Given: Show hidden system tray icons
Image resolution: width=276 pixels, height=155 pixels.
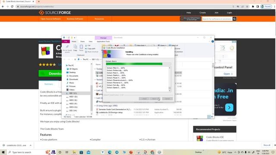Looking at the screenshot, I should click(235, 152).
